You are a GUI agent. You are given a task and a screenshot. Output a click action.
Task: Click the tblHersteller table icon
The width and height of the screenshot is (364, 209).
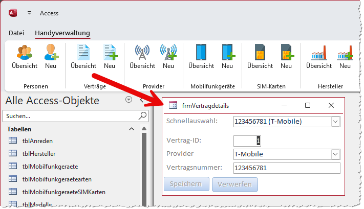[13, 153]
